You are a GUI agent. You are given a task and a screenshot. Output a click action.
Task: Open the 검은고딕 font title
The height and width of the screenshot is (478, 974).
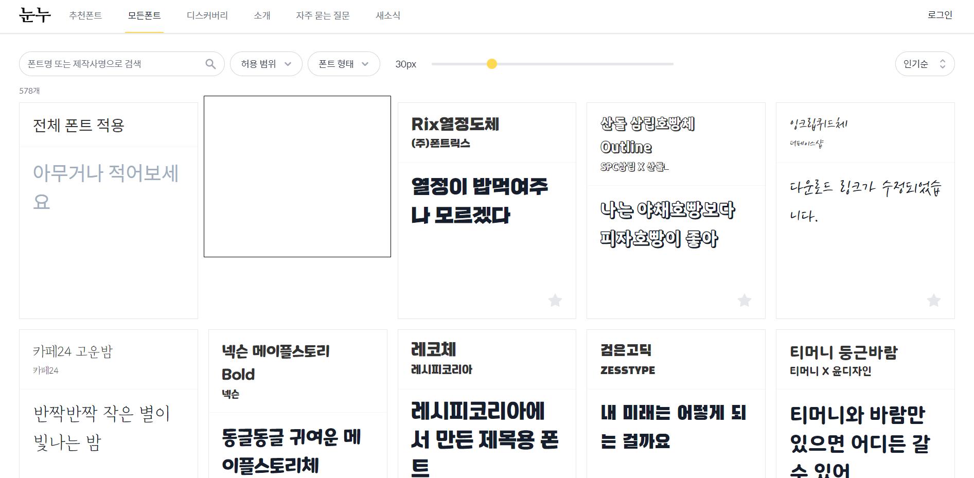[626, 350]
